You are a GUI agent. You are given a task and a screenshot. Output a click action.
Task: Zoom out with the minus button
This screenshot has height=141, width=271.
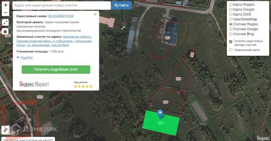tap(6, 13)
